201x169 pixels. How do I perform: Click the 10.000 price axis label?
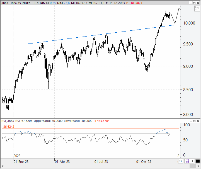click(x=189, y=23)
